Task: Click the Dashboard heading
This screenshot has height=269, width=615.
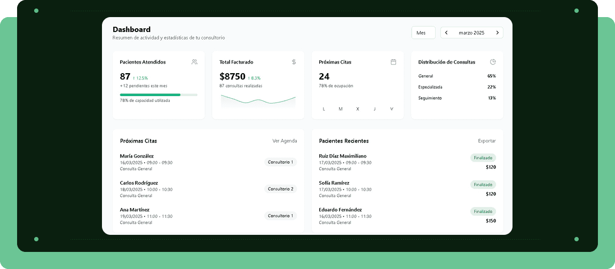Action: (131, 29)
